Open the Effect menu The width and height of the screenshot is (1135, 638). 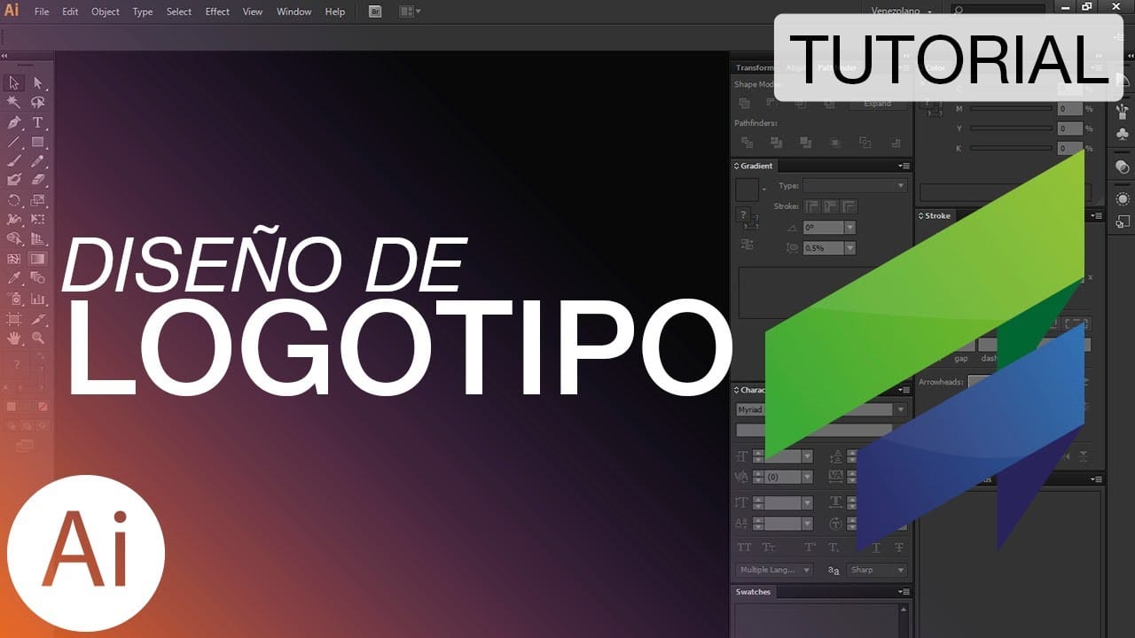click(x=217, y=12)
